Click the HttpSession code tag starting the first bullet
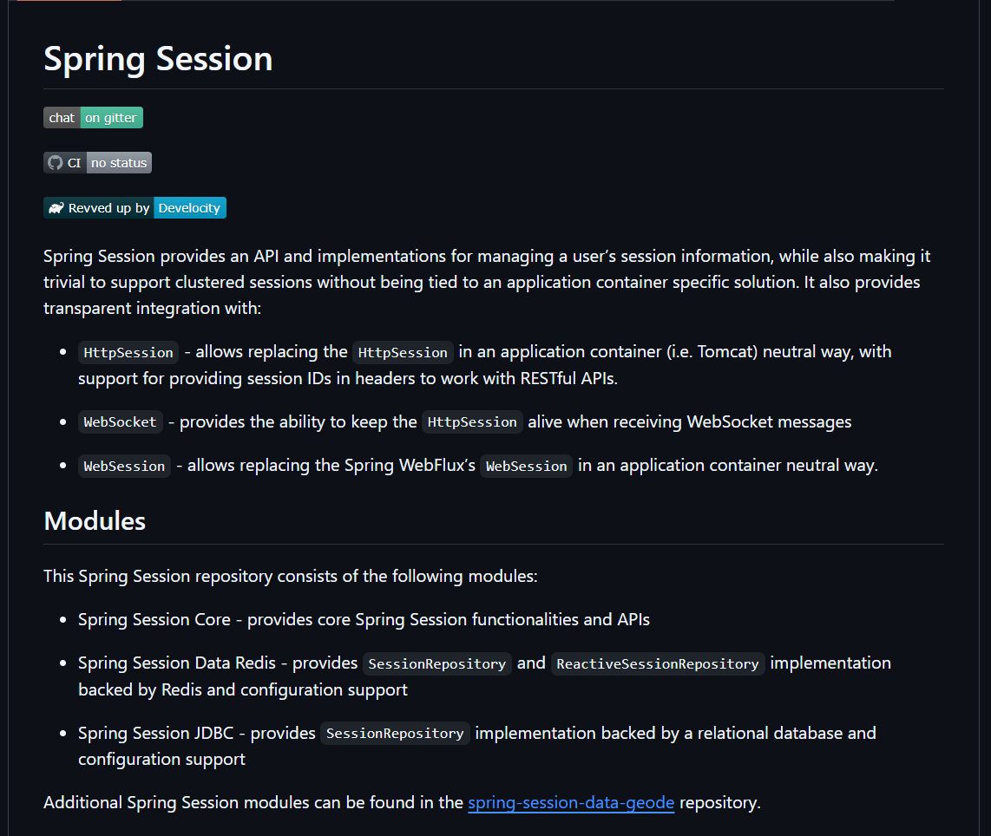This screenshot has width=991, height=836. [x=128, y=353]
